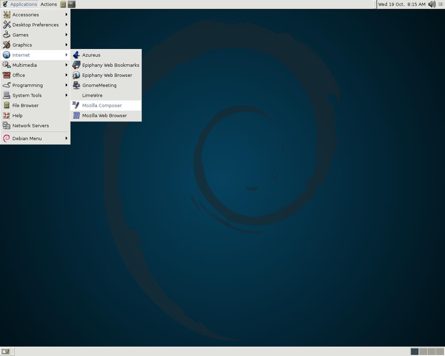Open the Actions menu

pyautogui.click(x=49, y=4)
